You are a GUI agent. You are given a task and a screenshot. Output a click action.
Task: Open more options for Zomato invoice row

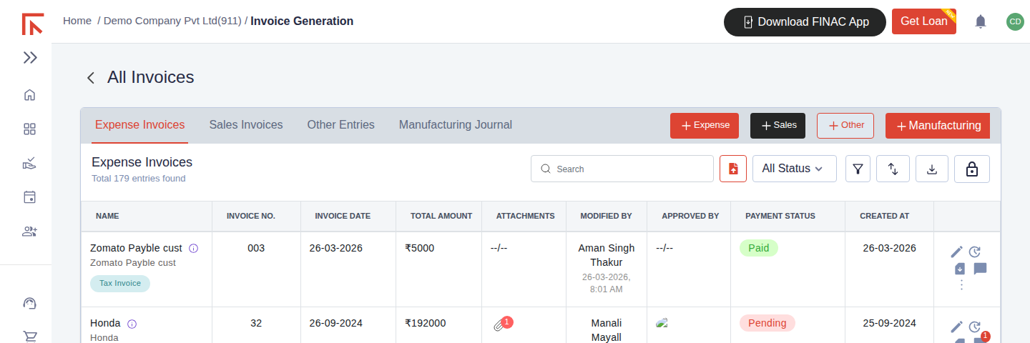click(x=961, y=284)
